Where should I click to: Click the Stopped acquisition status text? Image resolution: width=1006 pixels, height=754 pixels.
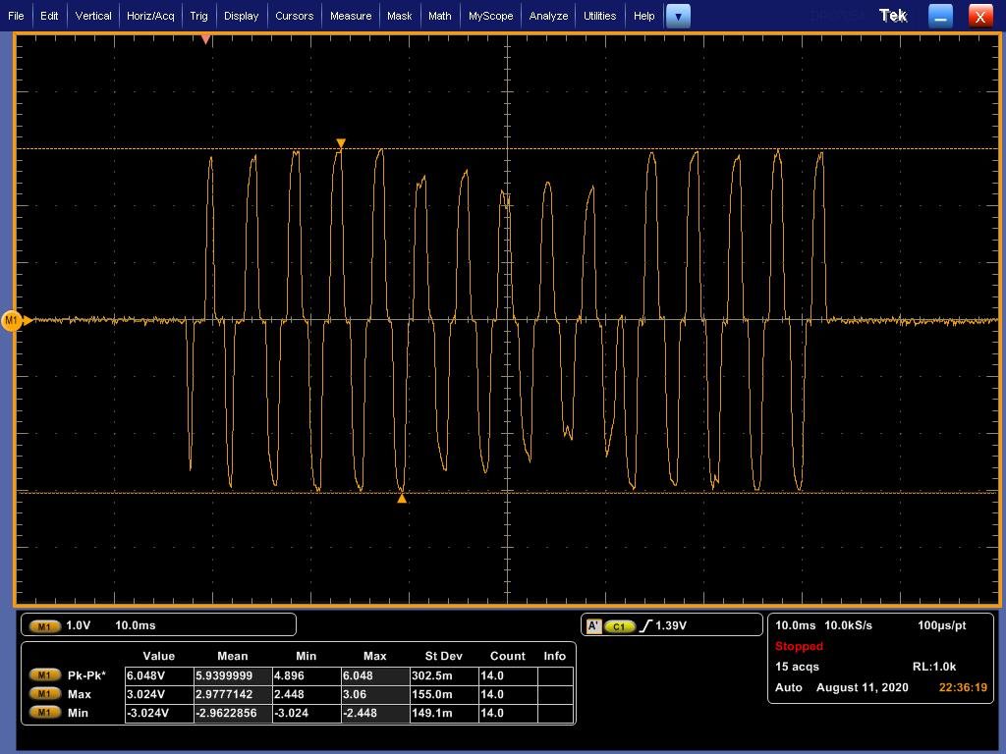tap(799, 646)
